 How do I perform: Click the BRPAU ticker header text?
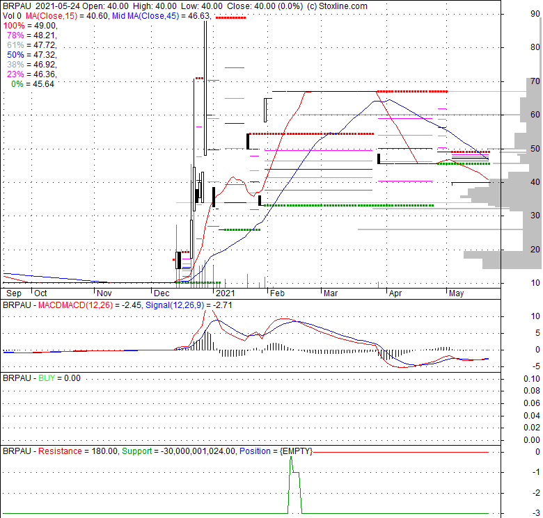[x=17, y=6]
